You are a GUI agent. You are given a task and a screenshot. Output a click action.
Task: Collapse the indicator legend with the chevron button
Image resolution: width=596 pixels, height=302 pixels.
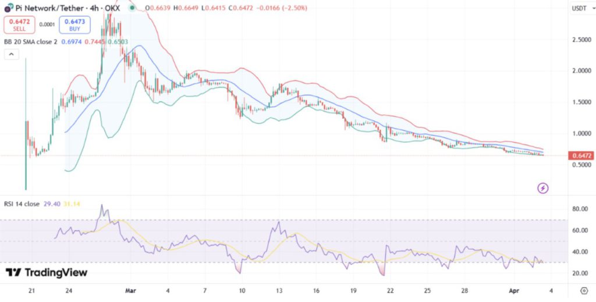[12, 54]
